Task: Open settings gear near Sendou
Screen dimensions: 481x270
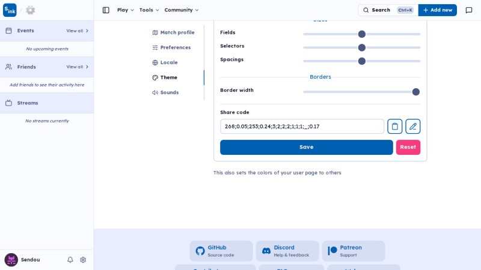Action: [83, 260]
